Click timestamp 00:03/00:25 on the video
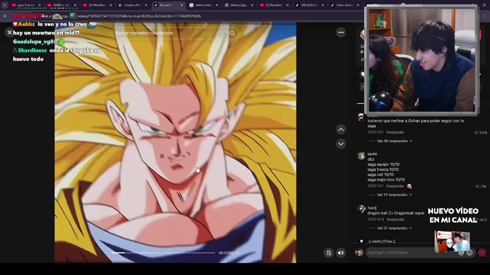The image size is (490, 275). [x=229, y=253]
